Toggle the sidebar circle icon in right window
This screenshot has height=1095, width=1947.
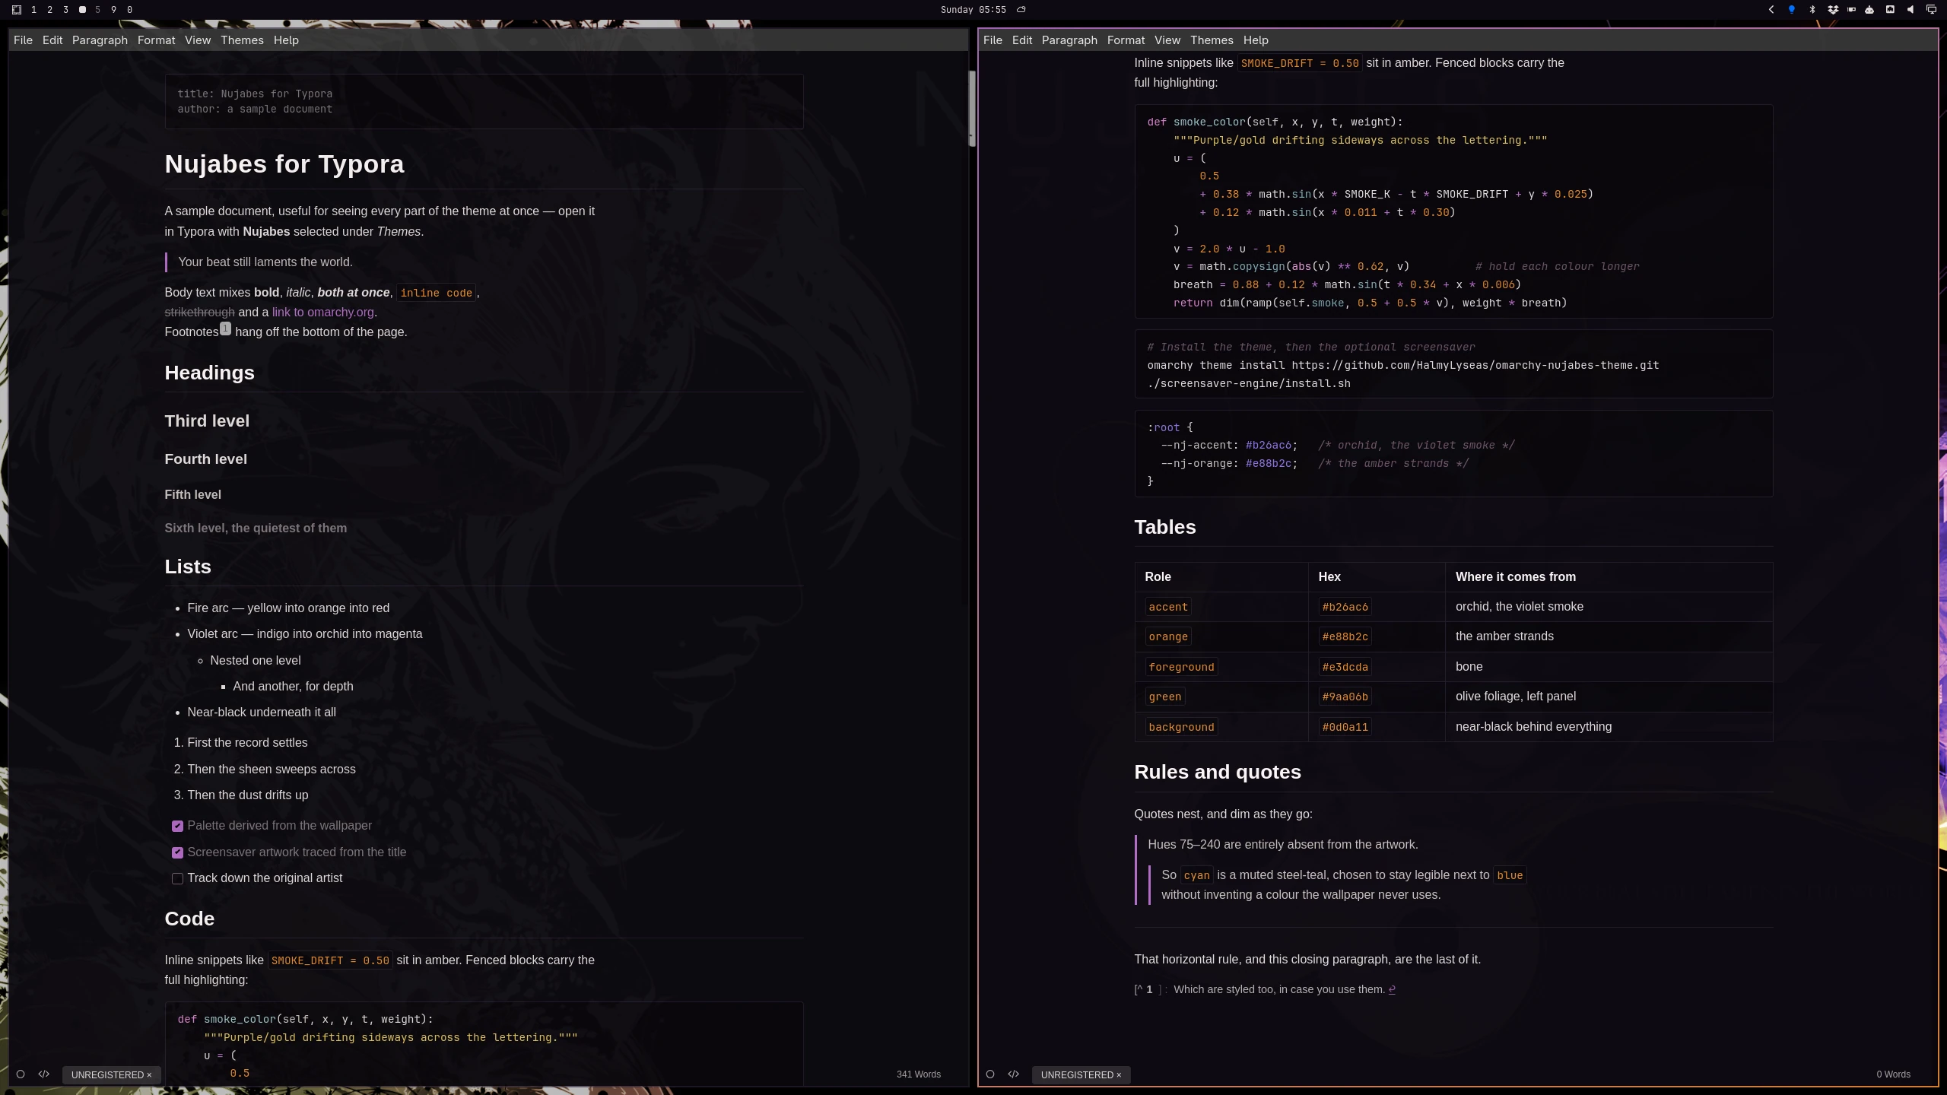coord(990,1074)
